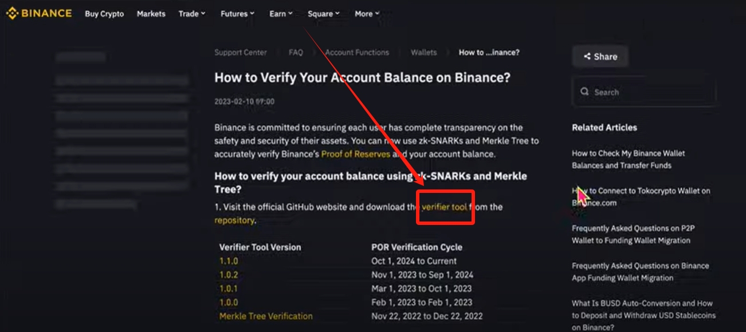Click the Support Center breadcrumb

coord(241,52)
